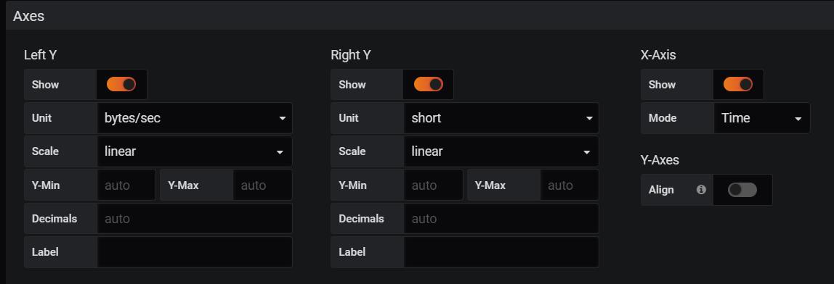
Task: Expand Right Y Scale linear dropdown
Action: point(501,151)
